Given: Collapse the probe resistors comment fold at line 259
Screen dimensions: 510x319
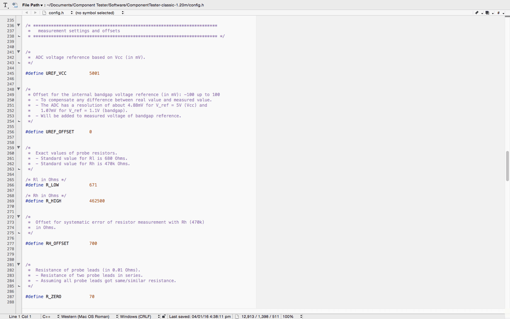Looking at the screenshot, I should pyautogui.click(x=18, y=147).
